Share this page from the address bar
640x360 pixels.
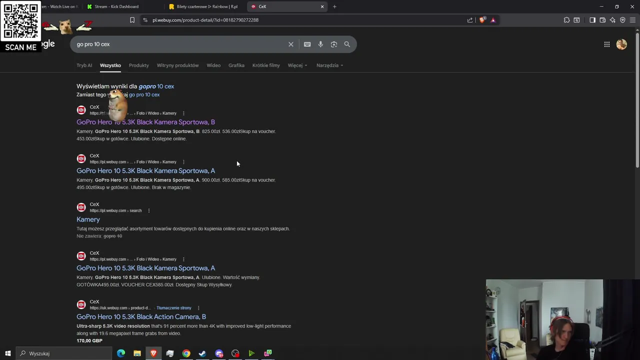click(470, 20)
